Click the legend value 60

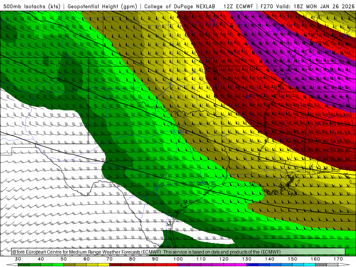tap(86, 259)
